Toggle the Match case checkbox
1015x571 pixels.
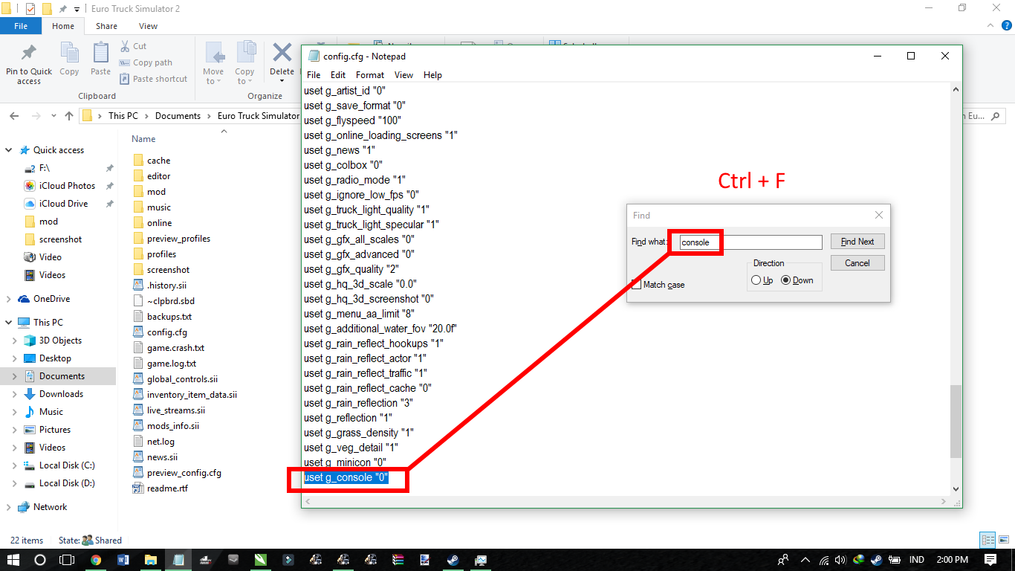[636, 284]
